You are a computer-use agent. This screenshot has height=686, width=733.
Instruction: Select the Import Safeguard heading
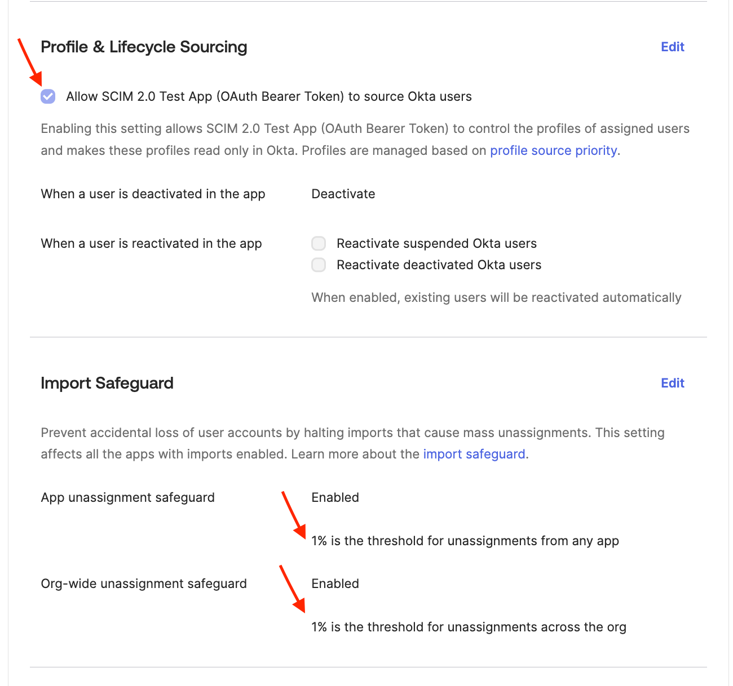[x=107, y=383]
